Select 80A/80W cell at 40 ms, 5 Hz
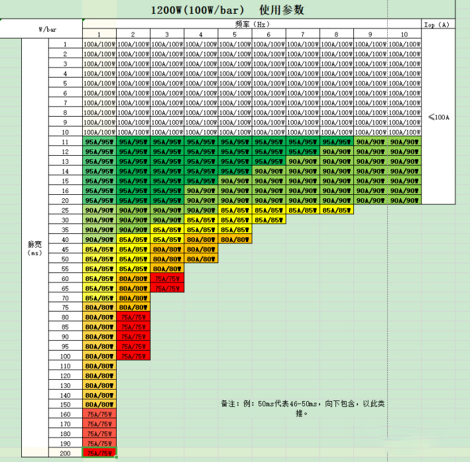This screenshot has height=462, width=470. (x=235, y=239)
